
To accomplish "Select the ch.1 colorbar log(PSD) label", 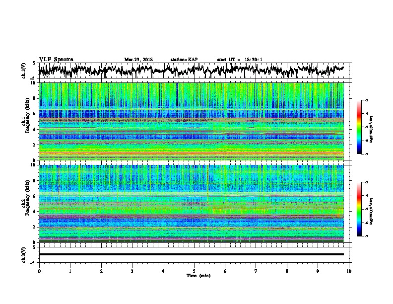I will tap(372, 130).
